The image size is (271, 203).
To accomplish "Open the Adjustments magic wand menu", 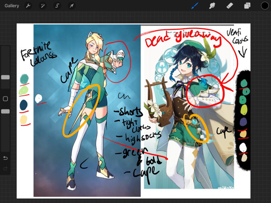I will [43, 6].
